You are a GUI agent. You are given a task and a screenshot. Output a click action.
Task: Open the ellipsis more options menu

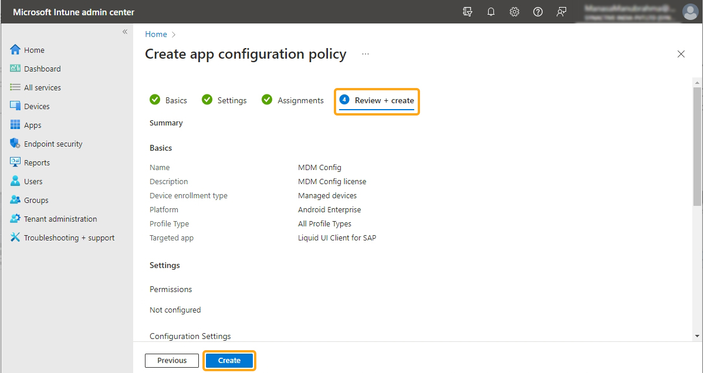pos(365,54)
